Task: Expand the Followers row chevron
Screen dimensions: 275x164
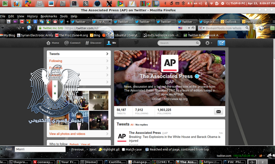Action: click(107, 68)
